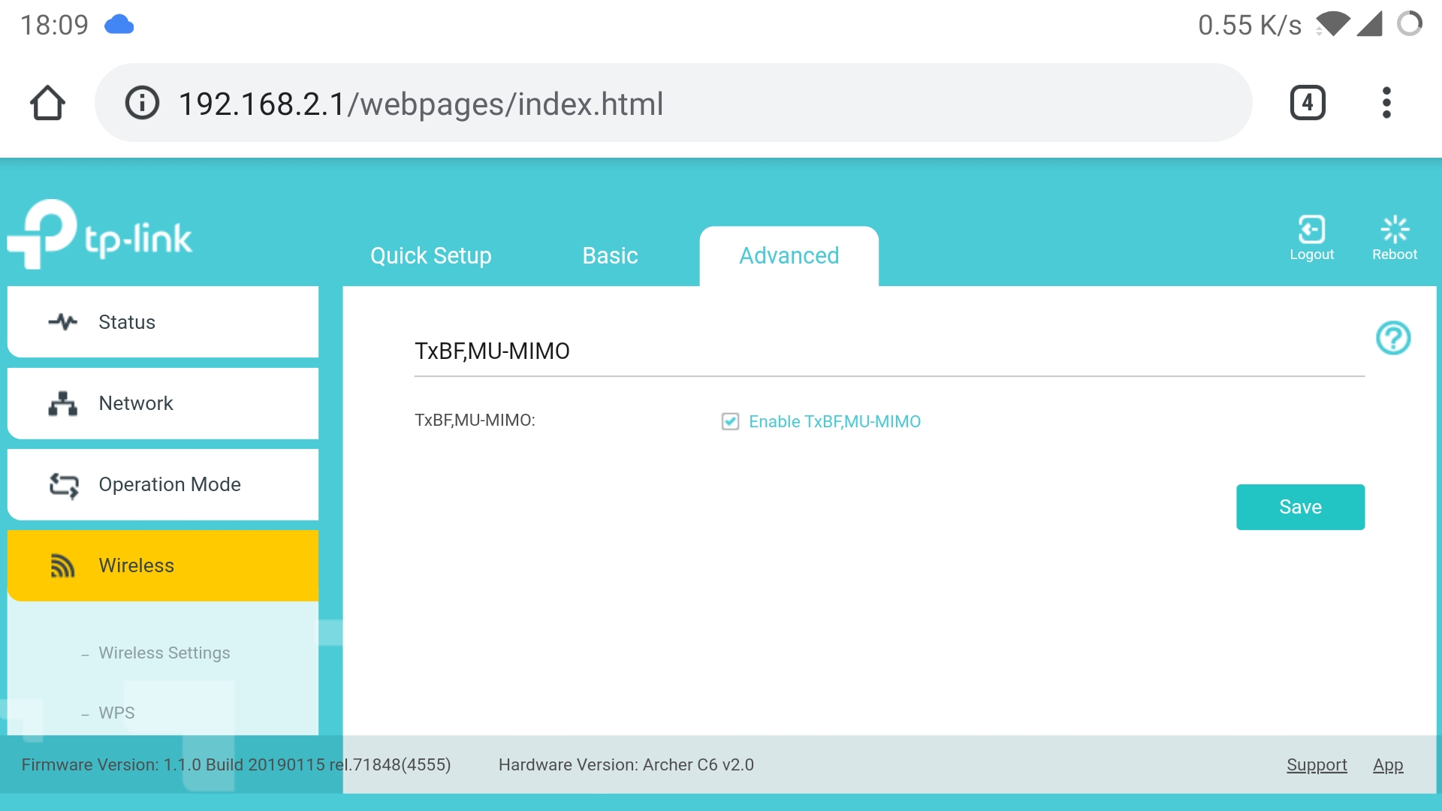The image size is (1442, 811).
Task: Tap the cellular signal status icon
Action: [1370, 24]
